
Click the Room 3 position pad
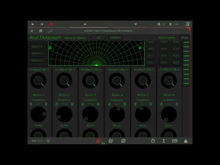coord(90,115)
